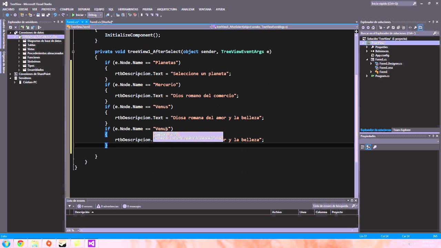The height and width of the screenshot is (248, 441).
Task: Navigate backward with the toolbar back arrow
Action: (7, 15)
